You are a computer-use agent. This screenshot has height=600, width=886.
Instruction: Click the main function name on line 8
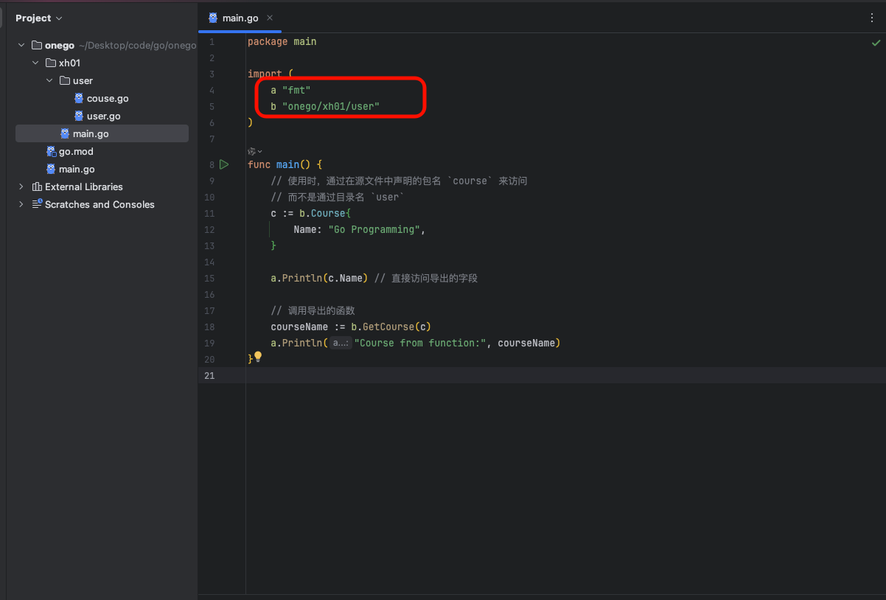coord(287,164)
